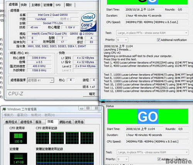Click the "3399.9 MHz" core speed value
The height and width of the screenshot is (165, 193).
click(39, 58)
